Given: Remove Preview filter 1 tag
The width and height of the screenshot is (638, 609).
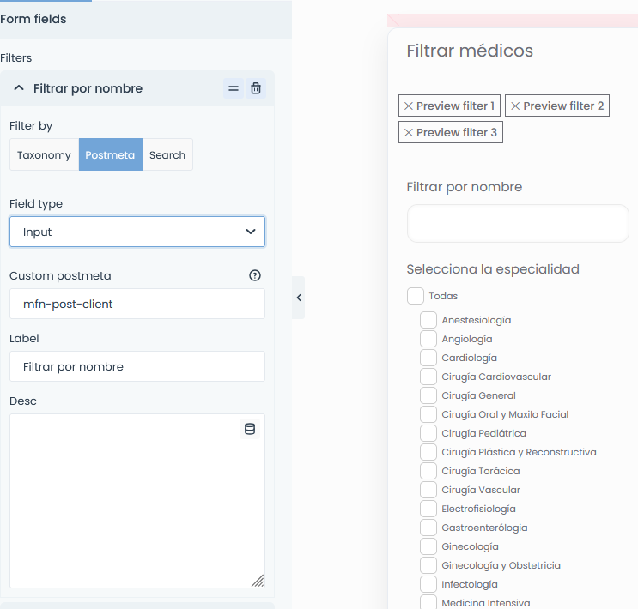Looking at the screenshot, I should tap(409, 106).
